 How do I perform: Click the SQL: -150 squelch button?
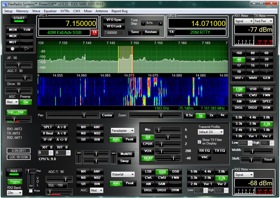[16, 112]
